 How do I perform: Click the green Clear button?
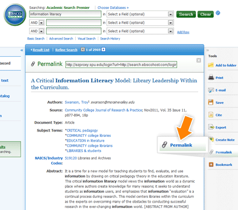point(205,14)
